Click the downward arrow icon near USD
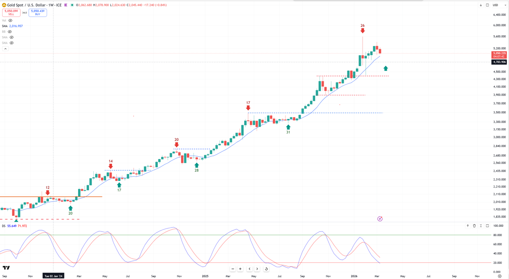This screenshot has height=279, width=509. point(481,5)
